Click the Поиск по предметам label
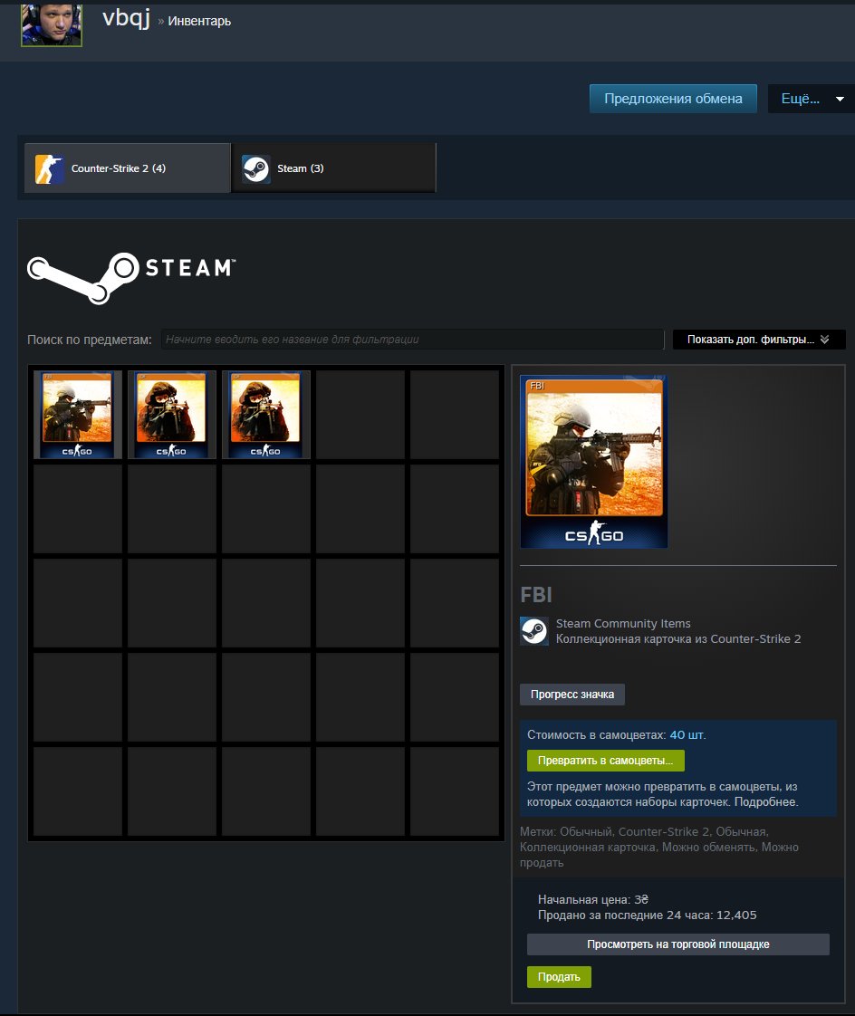This screenshot has height=1016, width=855. 90,340
